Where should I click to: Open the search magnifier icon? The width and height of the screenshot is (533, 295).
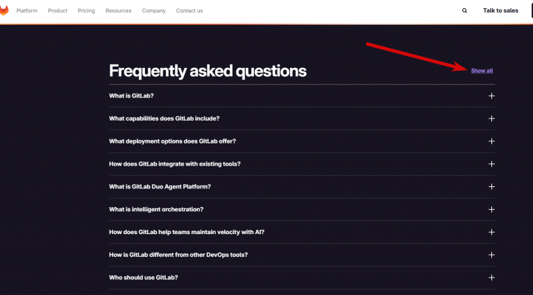464,11
